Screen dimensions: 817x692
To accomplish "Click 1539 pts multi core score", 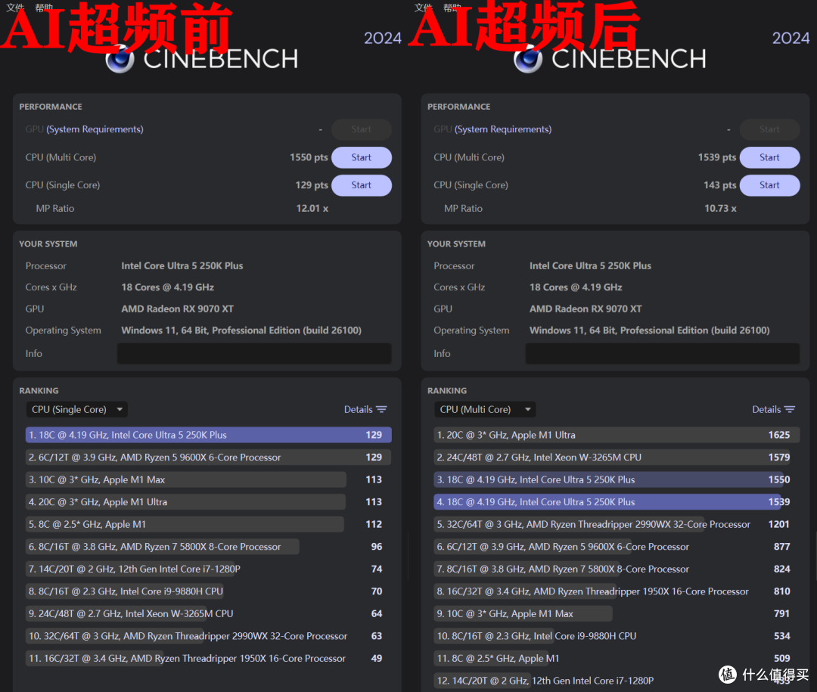I will [x=717, y=157].
